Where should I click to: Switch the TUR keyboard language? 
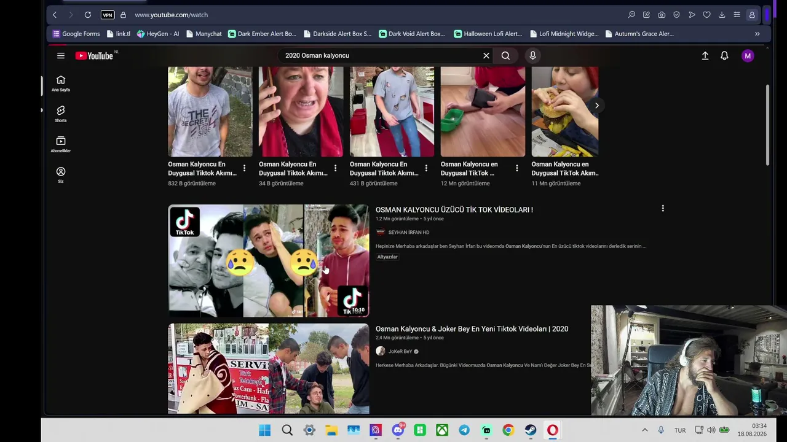pyautogui.click(x=680, y=430)
